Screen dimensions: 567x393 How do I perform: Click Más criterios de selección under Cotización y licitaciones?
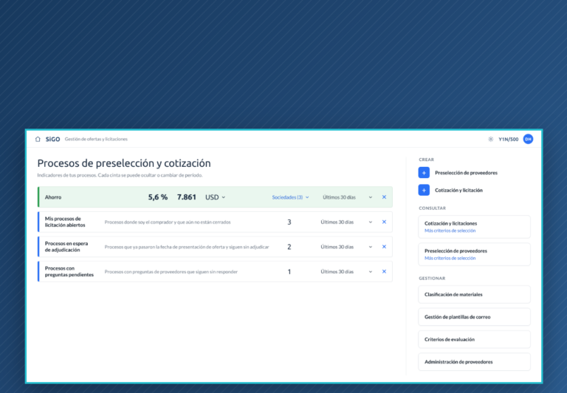coord(450,230)
